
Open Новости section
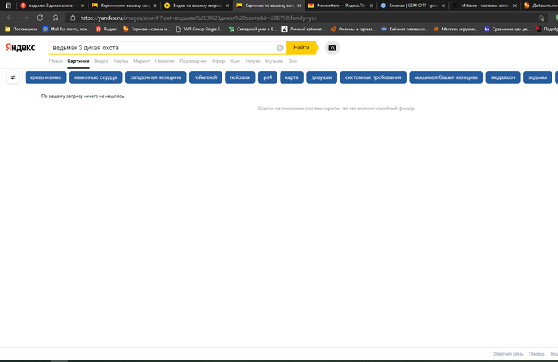point(165,61)
